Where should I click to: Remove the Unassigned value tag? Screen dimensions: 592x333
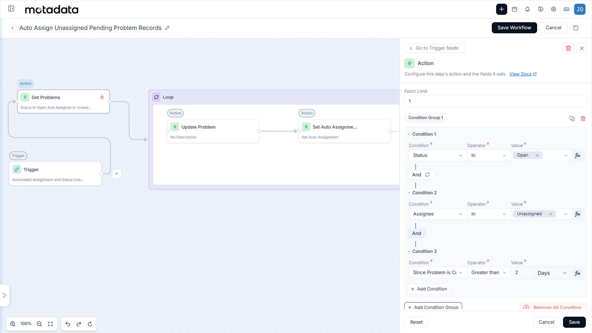pos(551,214)
